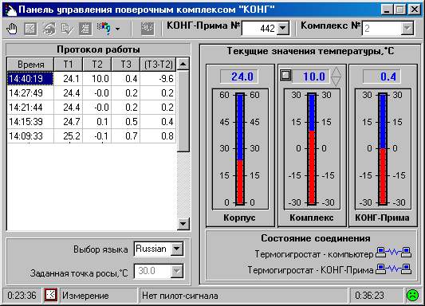Select the 14:21:44 time cell

[x=30, y=108]
